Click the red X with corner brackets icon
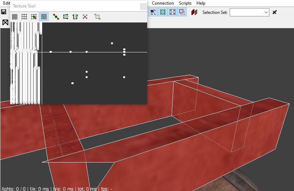The width and height of the screenshot is (294, 191). coord(85,17)
